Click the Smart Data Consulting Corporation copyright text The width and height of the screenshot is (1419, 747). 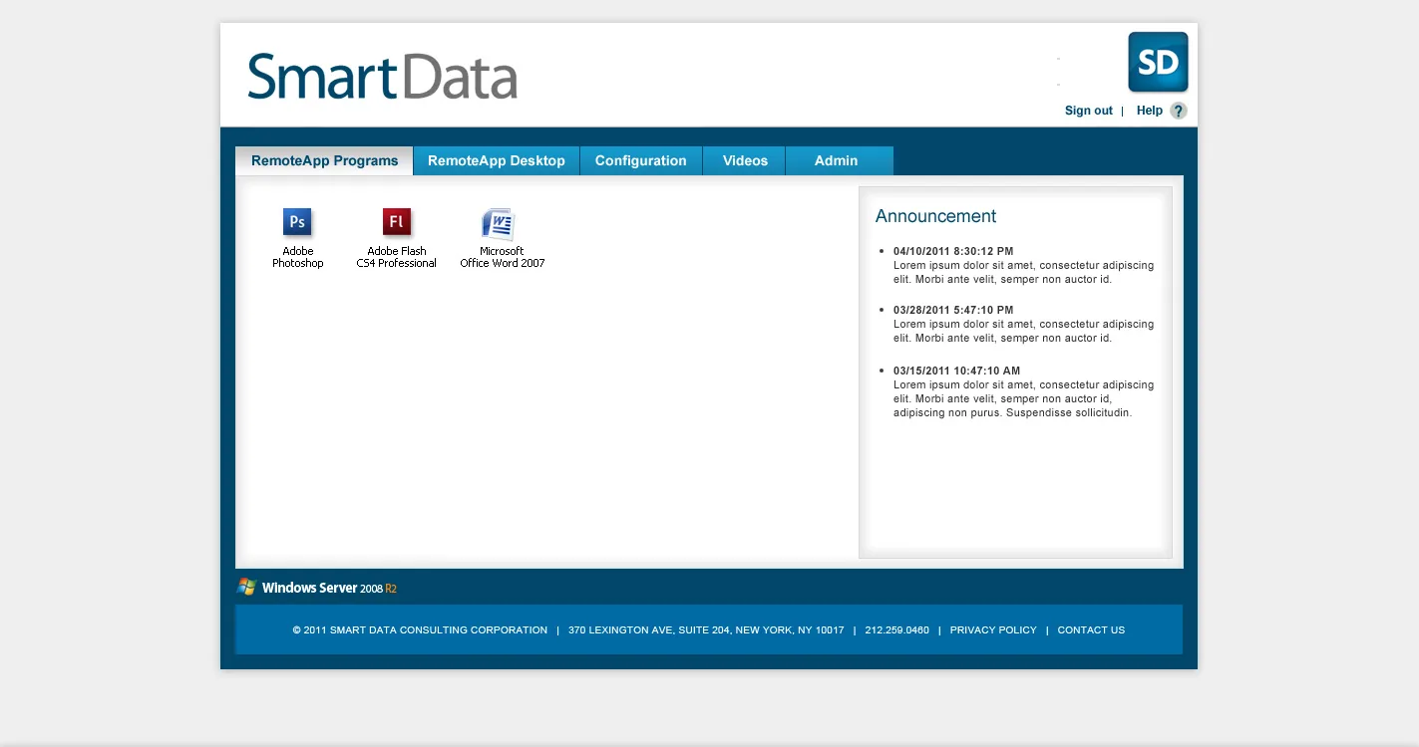click(420, 629)
